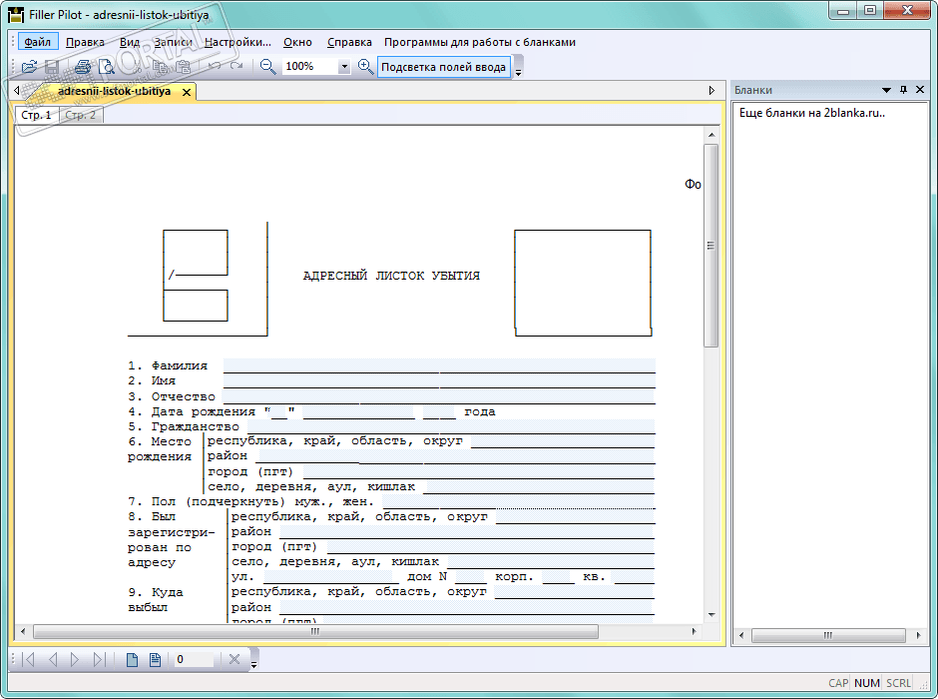
Task: Open the Файл menu
Action: click(38, 42)
